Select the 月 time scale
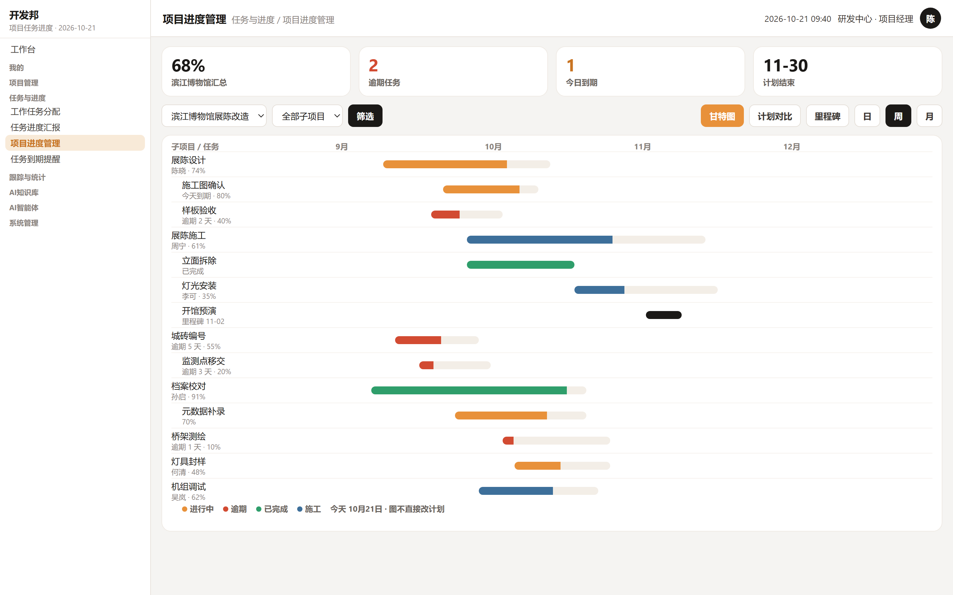This screenshot has height=595, width=953. point(929,116)
